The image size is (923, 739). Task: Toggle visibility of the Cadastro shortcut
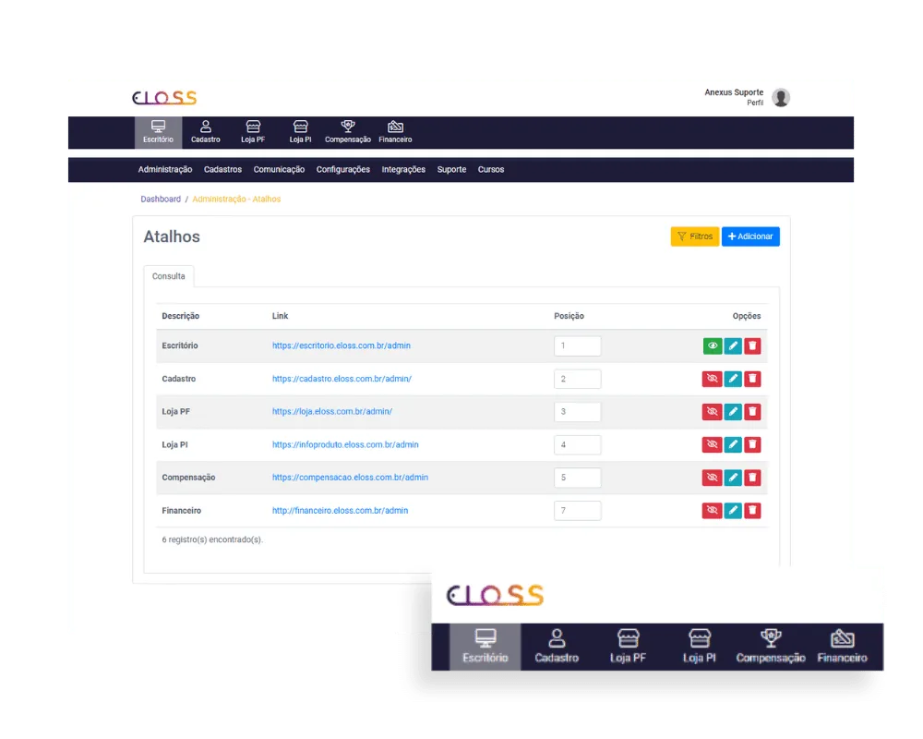pos(713,379)
